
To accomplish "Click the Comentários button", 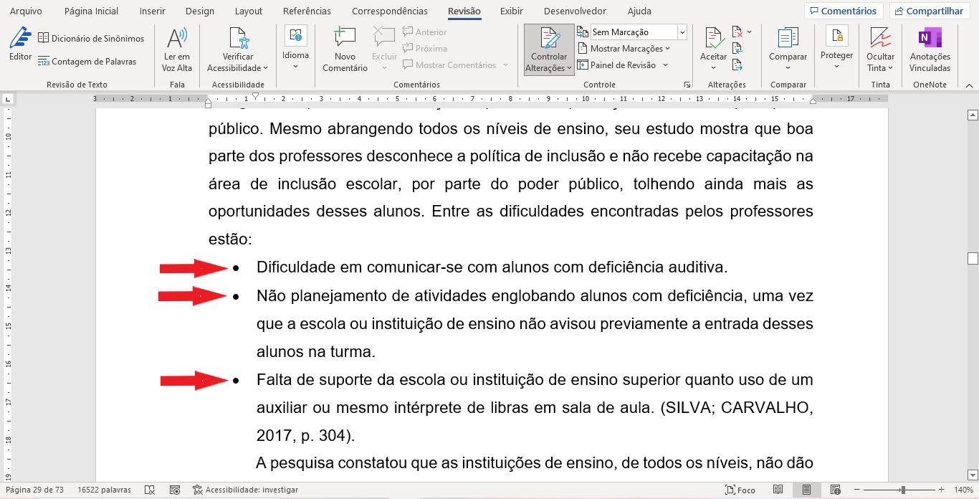I will (x=844, y=11).
